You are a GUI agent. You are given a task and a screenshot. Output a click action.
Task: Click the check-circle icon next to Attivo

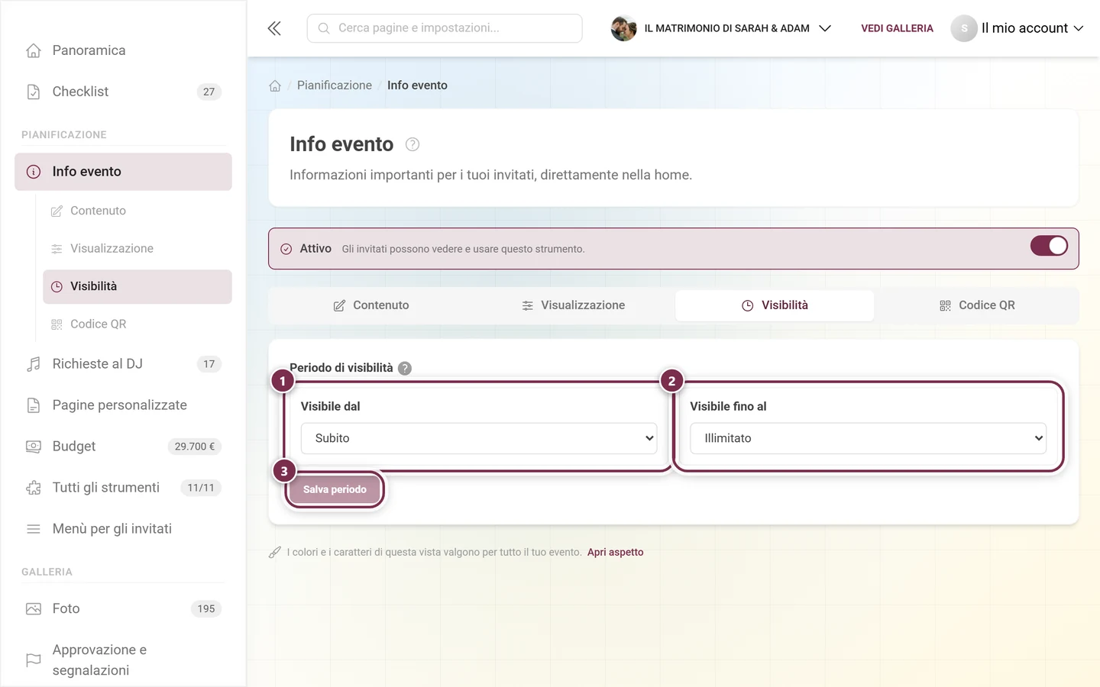tap(286, 249)
